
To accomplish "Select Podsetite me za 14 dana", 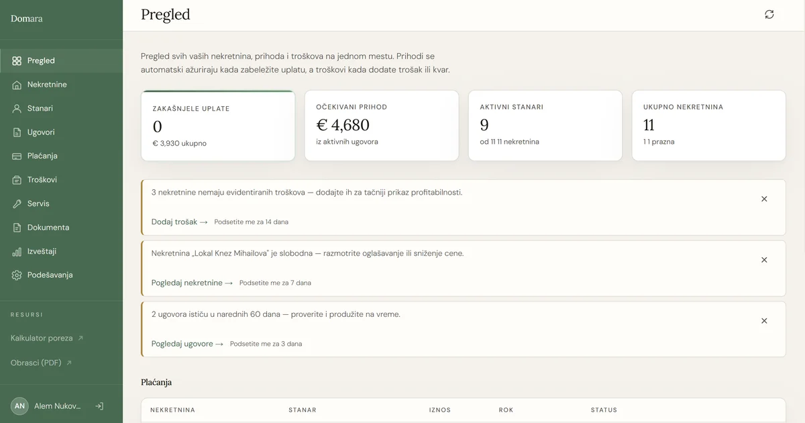I will click(x=251, y=222).
